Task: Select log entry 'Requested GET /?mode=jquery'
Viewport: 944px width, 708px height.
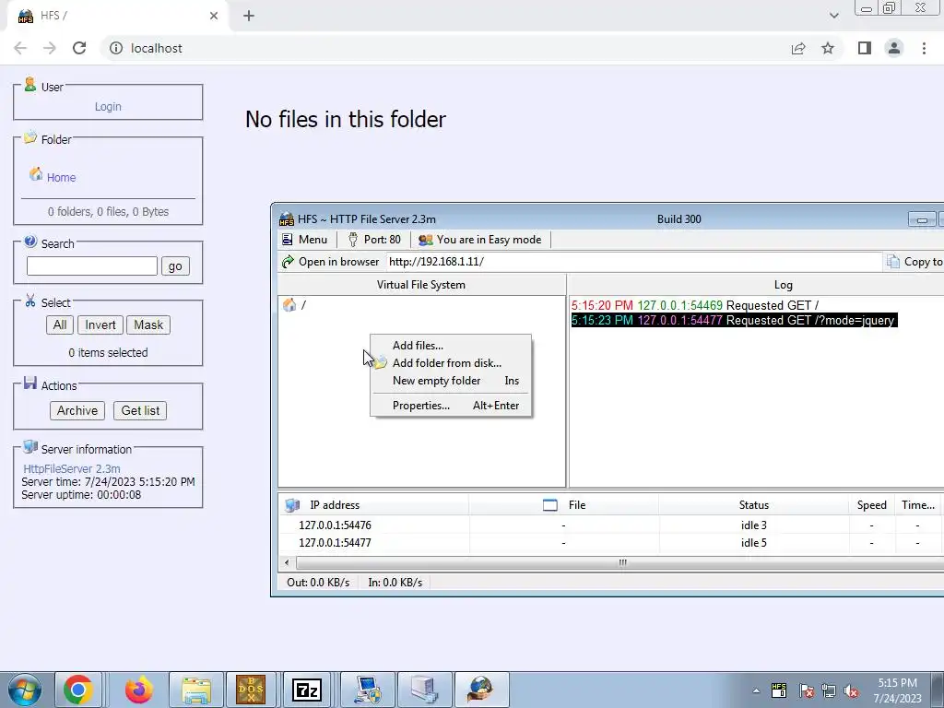Action: [x=734, y=320]
